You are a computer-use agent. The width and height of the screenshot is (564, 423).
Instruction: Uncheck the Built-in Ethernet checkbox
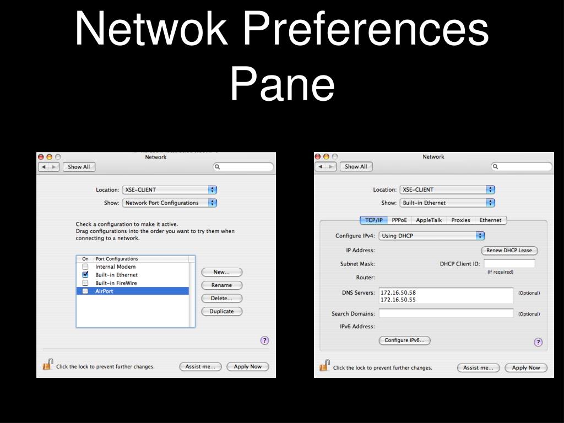pos(85,274)
